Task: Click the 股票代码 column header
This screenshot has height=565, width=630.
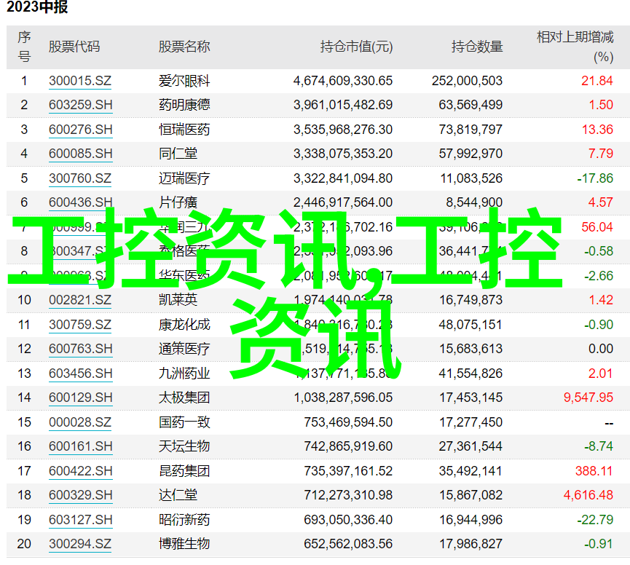Action: (74, 47)
